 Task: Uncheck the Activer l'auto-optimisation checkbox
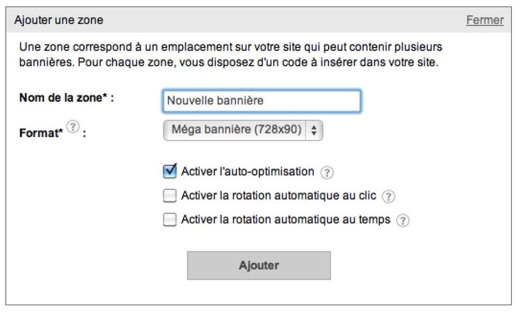tap(170, 172)
